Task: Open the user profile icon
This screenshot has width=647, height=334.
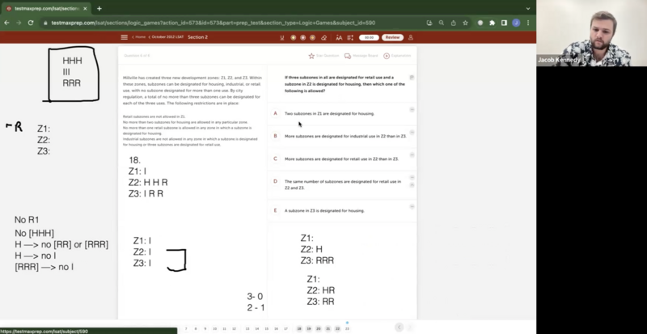Action: pos(411,37)
